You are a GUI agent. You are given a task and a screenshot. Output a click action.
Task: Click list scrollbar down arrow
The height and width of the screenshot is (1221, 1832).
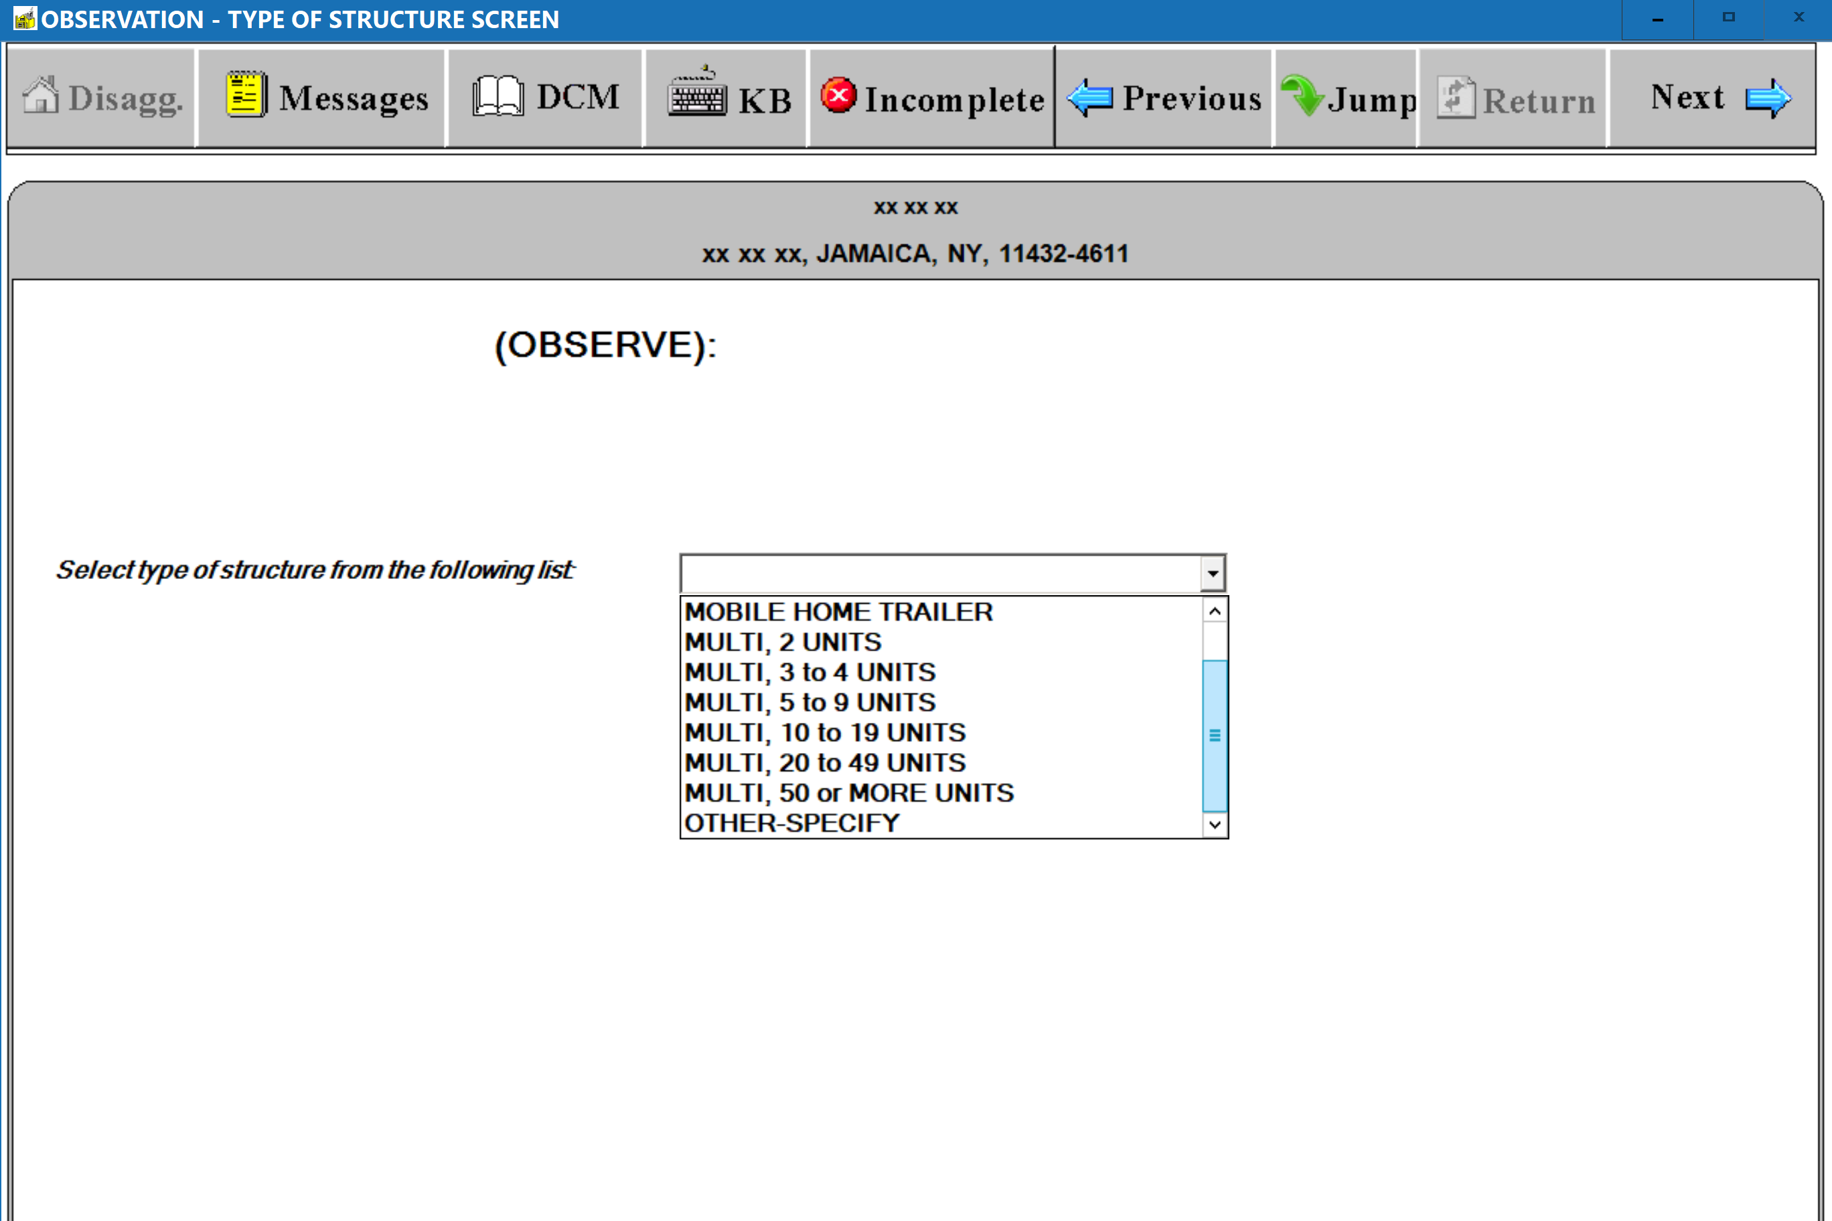click(1215, 824)
